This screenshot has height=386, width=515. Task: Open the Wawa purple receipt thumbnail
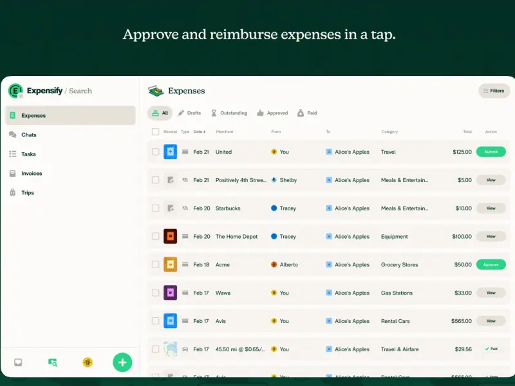tap(170, 293)
